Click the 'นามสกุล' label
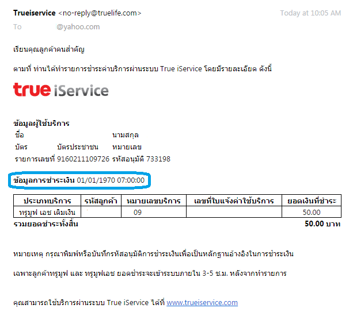The height and width of the screenshot is (312, 353). pyautogui.click(x=126, y=135)
